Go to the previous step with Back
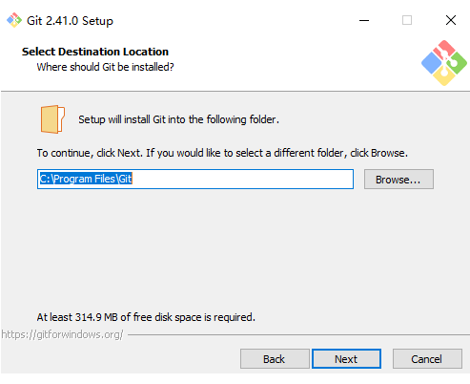Viewport: 470px width, 384px height. coord(275,359)
